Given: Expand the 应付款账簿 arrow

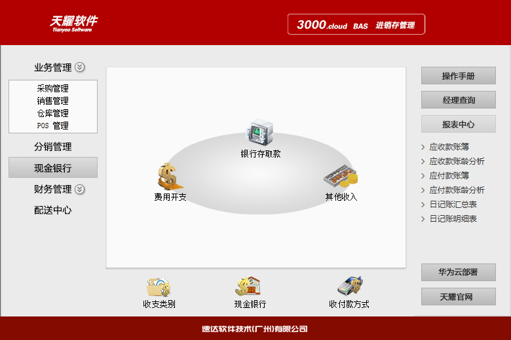Looking at the screenshot, I should (423, 176).
